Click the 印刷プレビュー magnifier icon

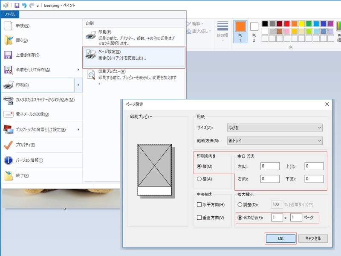[91, 76]
